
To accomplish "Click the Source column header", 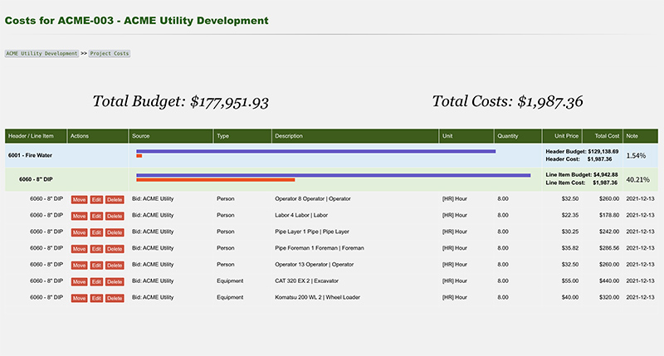I will click(141, 135).
